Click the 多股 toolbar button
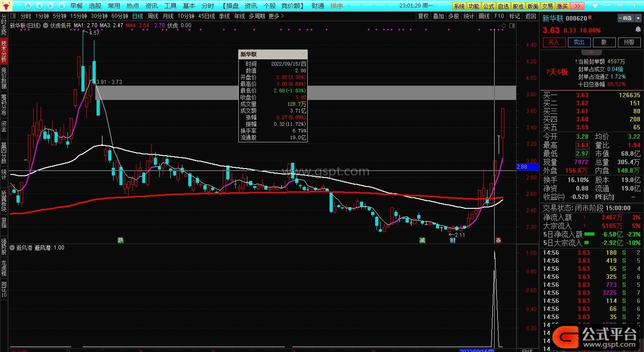Screen dimensions: 644x352 point(454,16)
